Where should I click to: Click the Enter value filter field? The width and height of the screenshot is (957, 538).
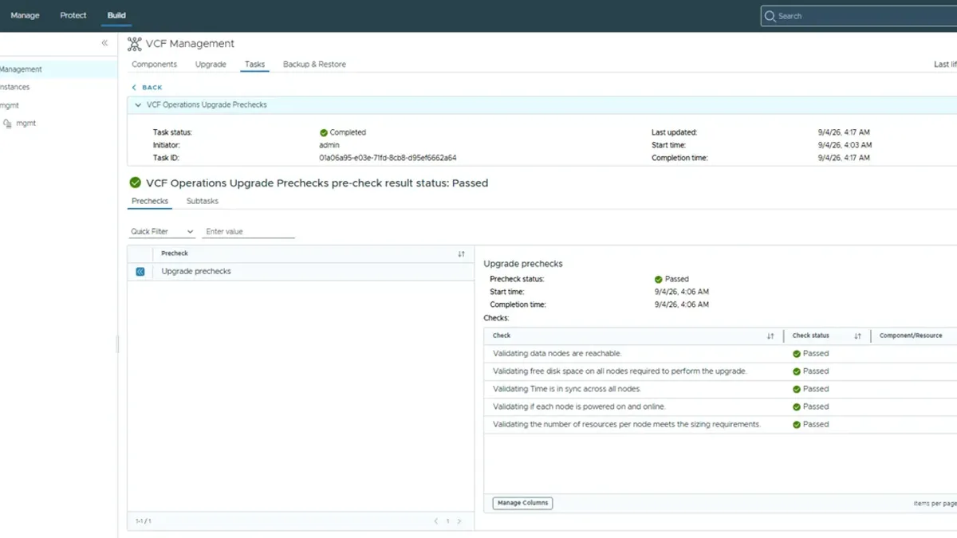[248, 232]
